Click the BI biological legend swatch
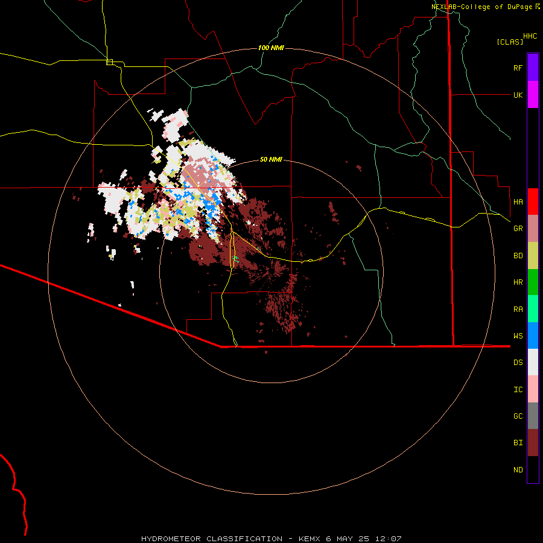The height and width of the screenshot is (543, 543). 533,443
